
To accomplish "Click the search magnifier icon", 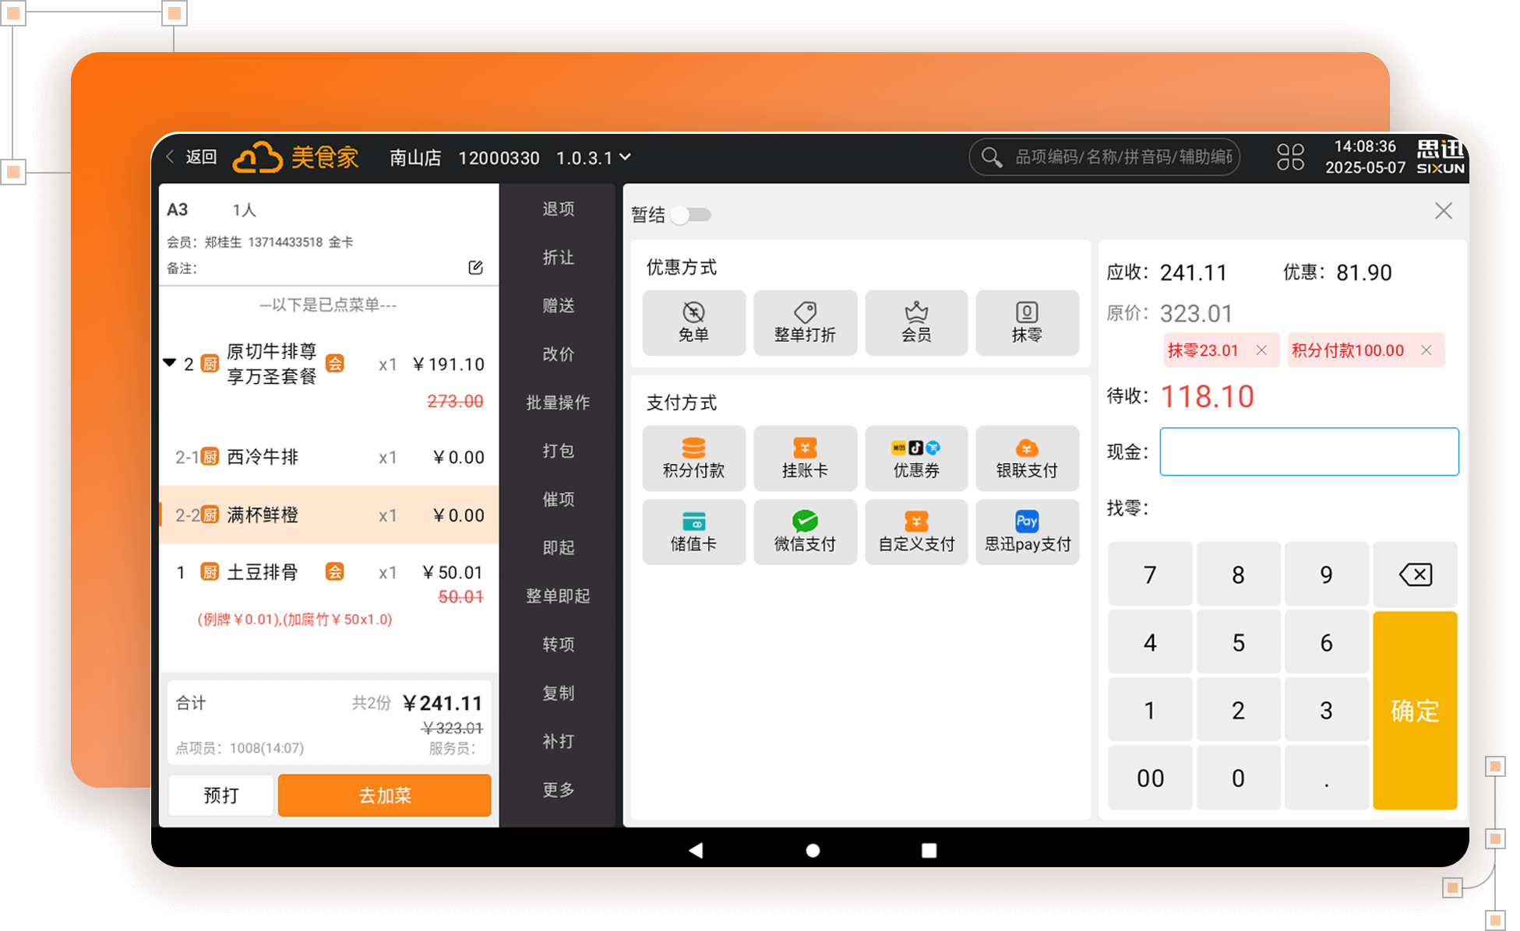I will 991,157.
